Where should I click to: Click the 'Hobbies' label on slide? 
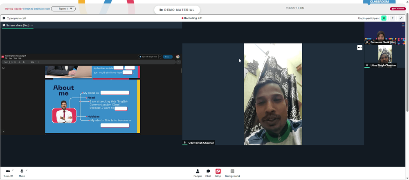point(93,116)
